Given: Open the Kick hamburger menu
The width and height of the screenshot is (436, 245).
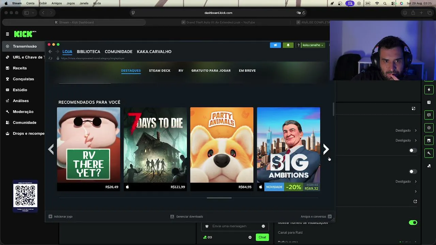Looking at the screenshot, I should (7, 34).
